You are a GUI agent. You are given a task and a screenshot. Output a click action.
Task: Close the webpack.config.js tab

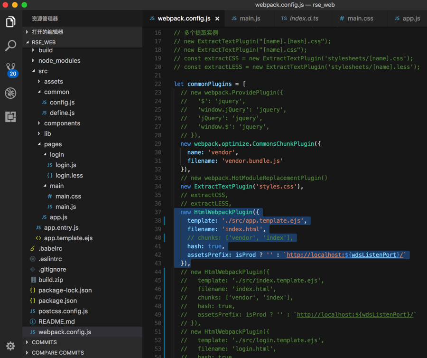coord(217,19)
